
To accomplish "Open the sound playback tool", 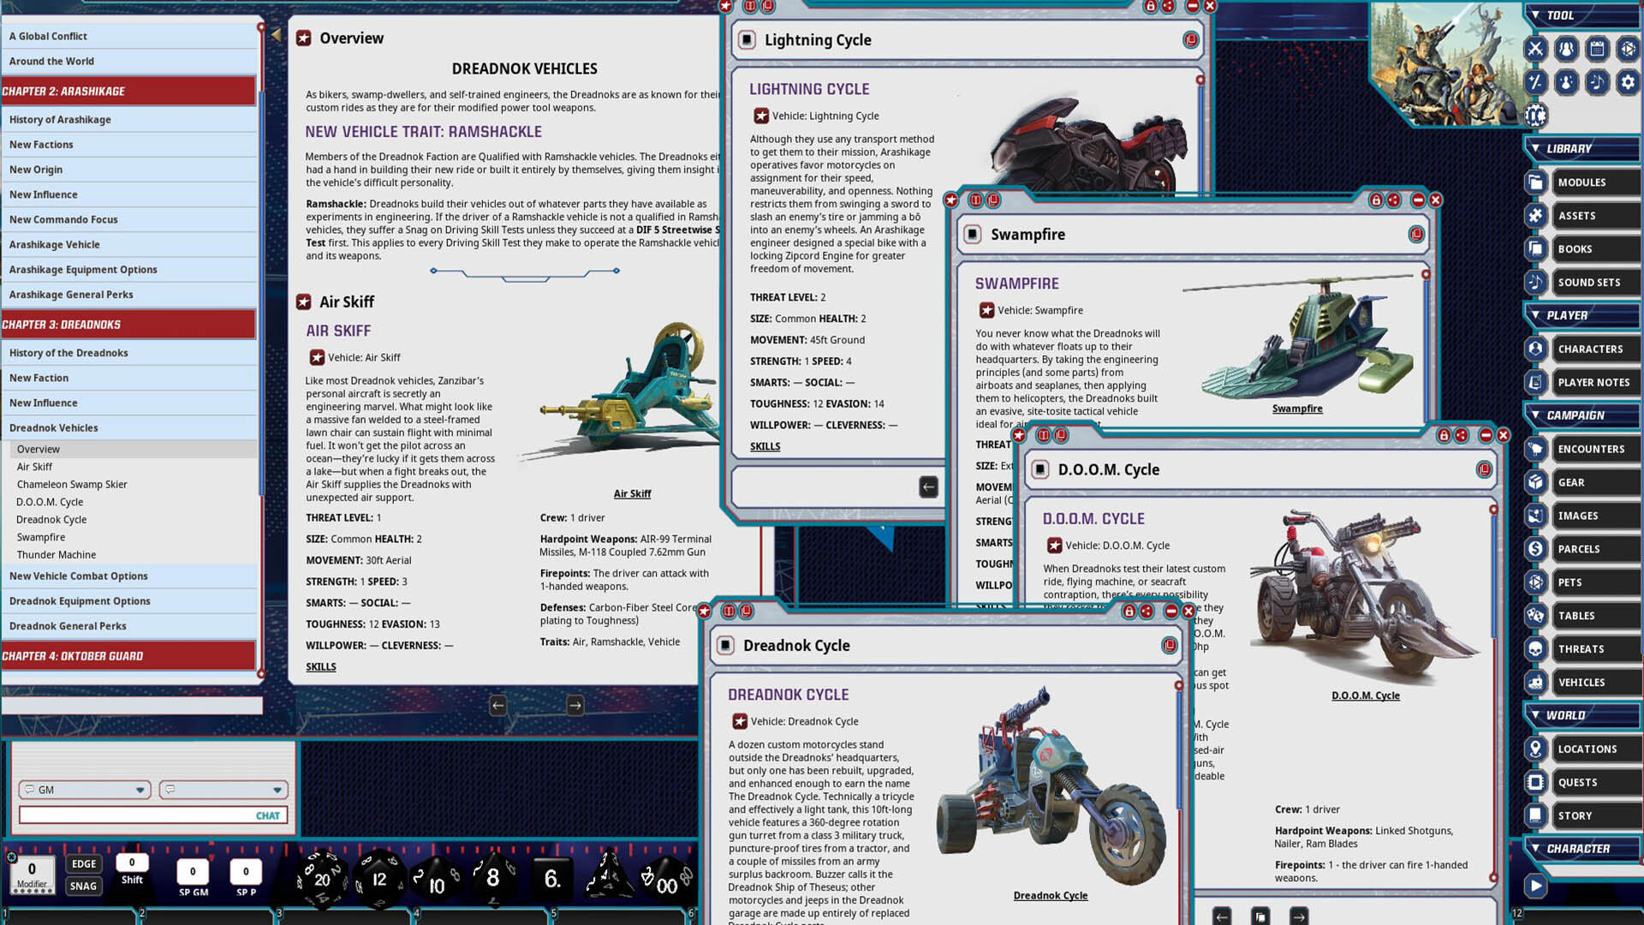I will pos(1598,83).
